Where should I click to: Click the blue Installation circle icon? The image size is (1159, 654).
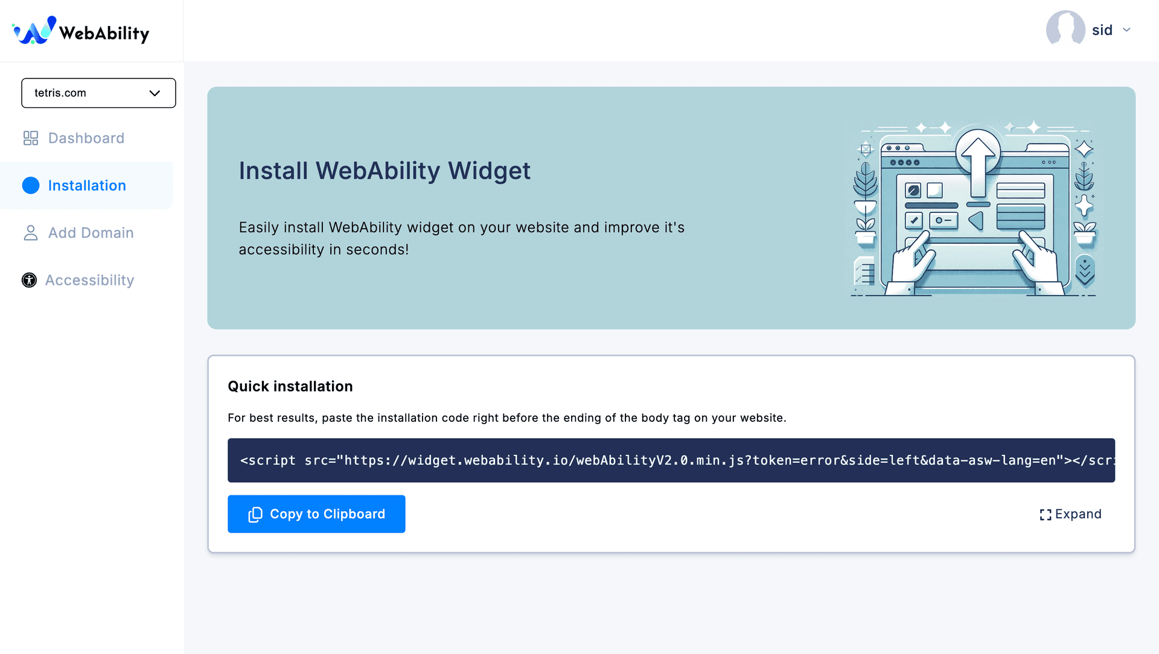(x=31, y=185)
